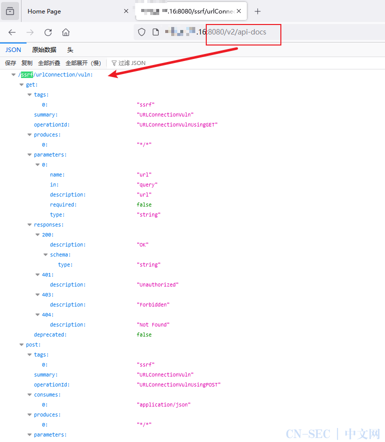Viewport: 385px width, 442px height.
Task: Select the value "URLConnectionVulnUsingGET"
Action: (177, 124)
